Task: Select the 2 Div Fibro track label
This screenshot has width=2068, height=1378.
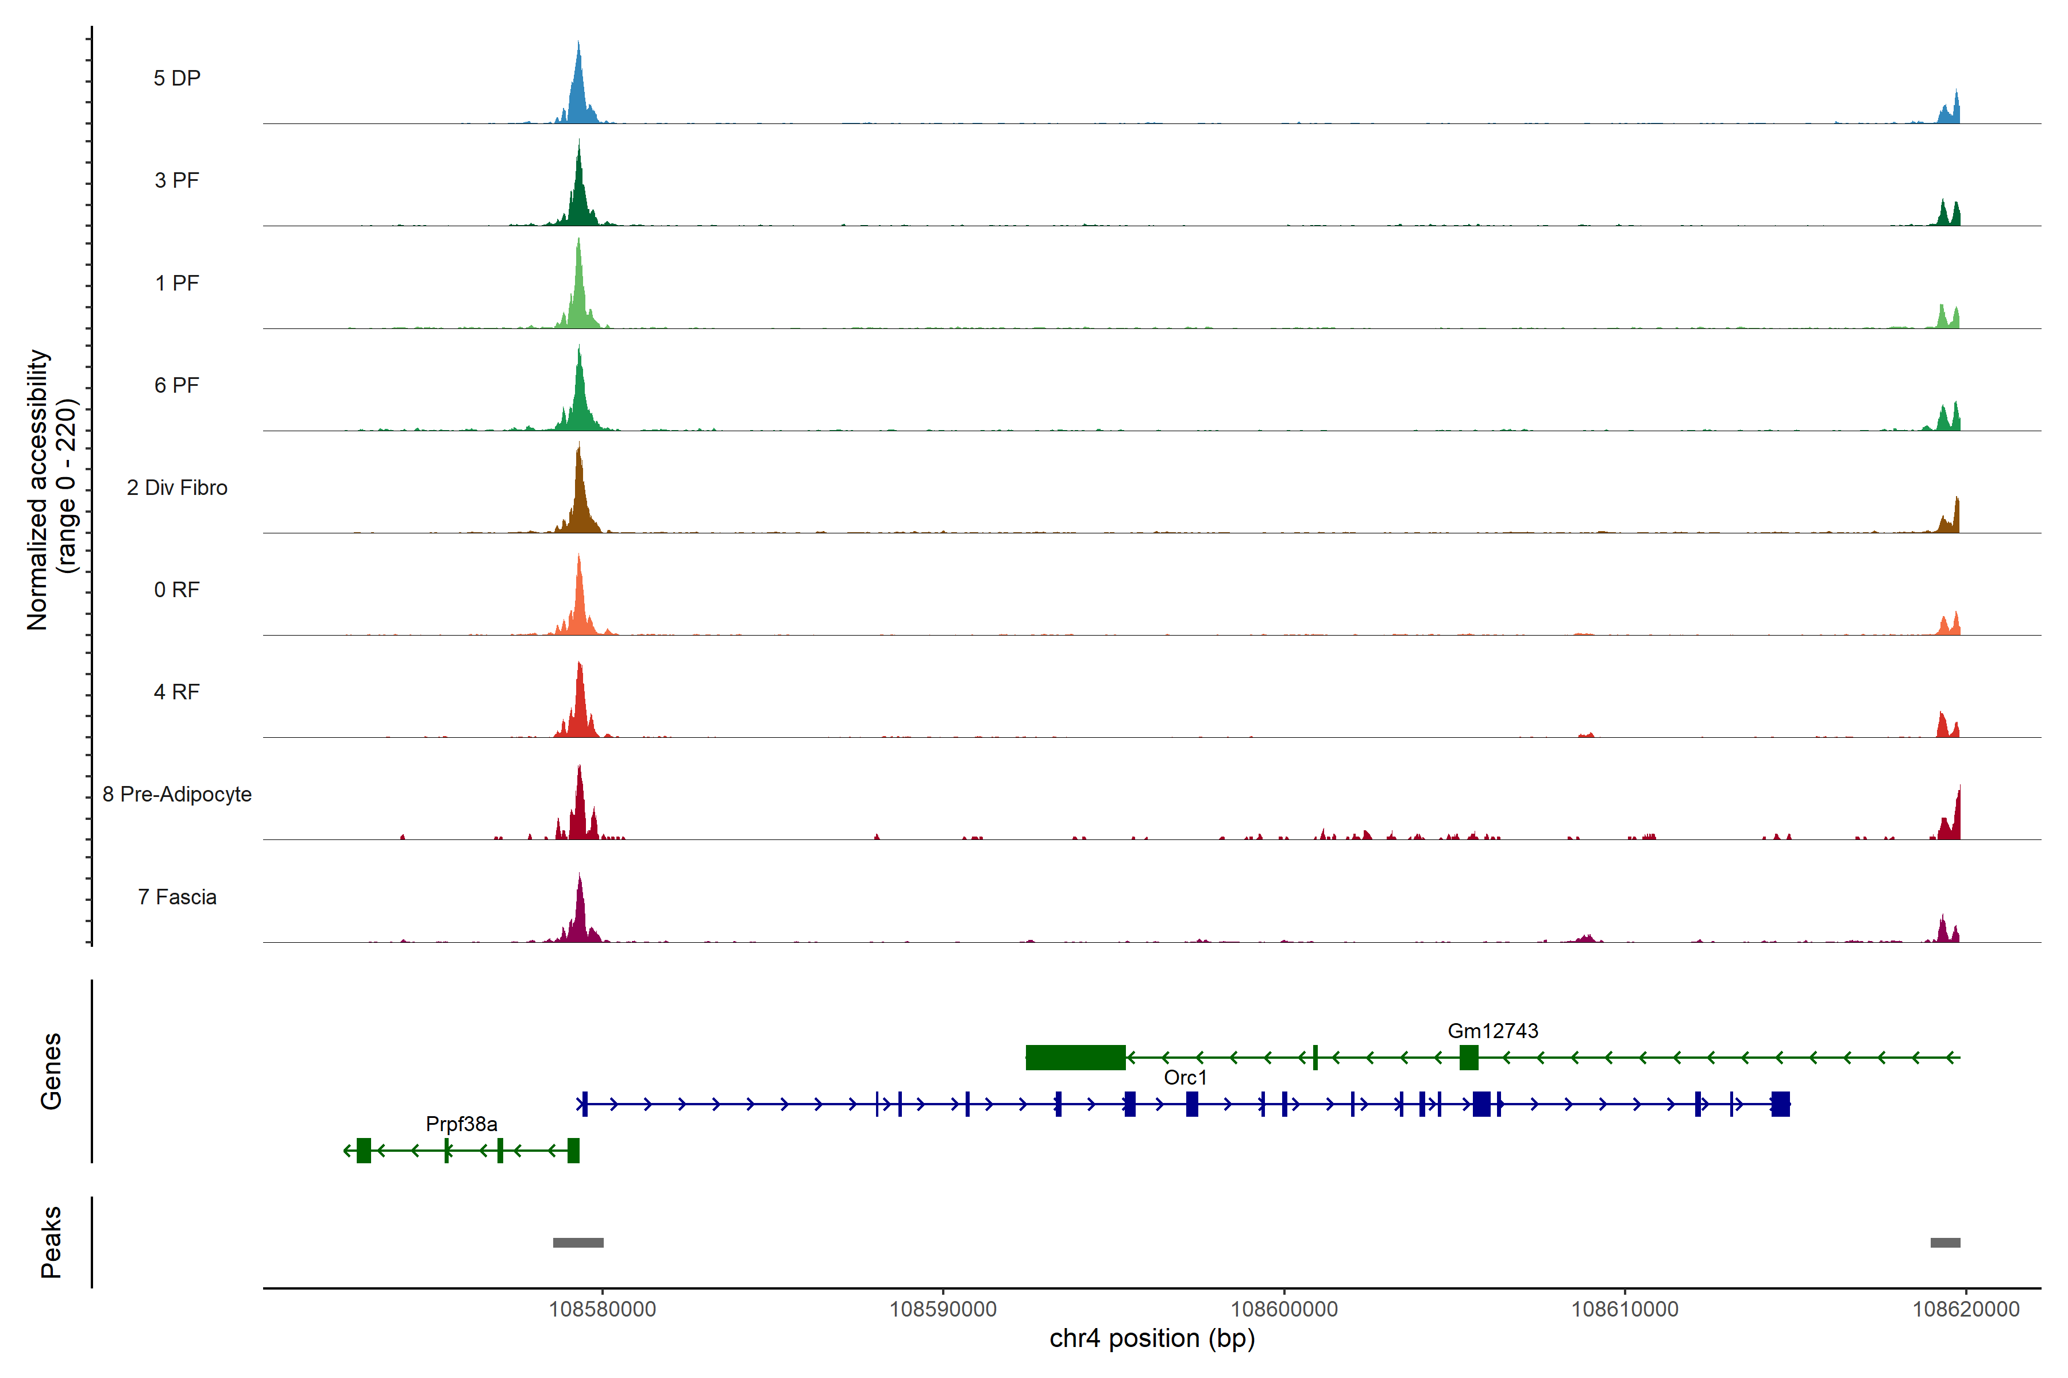Action: coord(177,487)
